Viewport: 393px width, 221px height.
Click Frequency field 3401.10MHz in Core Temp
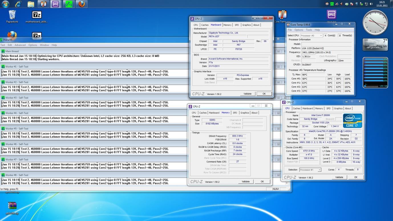[x=327, y=52]
